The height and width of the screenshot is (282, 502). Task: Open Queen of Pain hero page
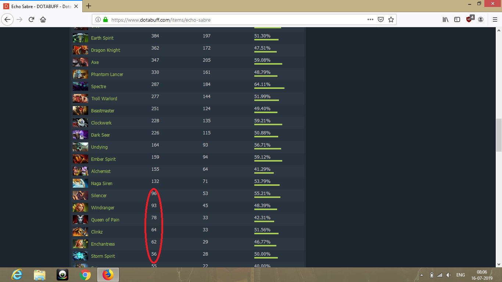tap(105, 220)
